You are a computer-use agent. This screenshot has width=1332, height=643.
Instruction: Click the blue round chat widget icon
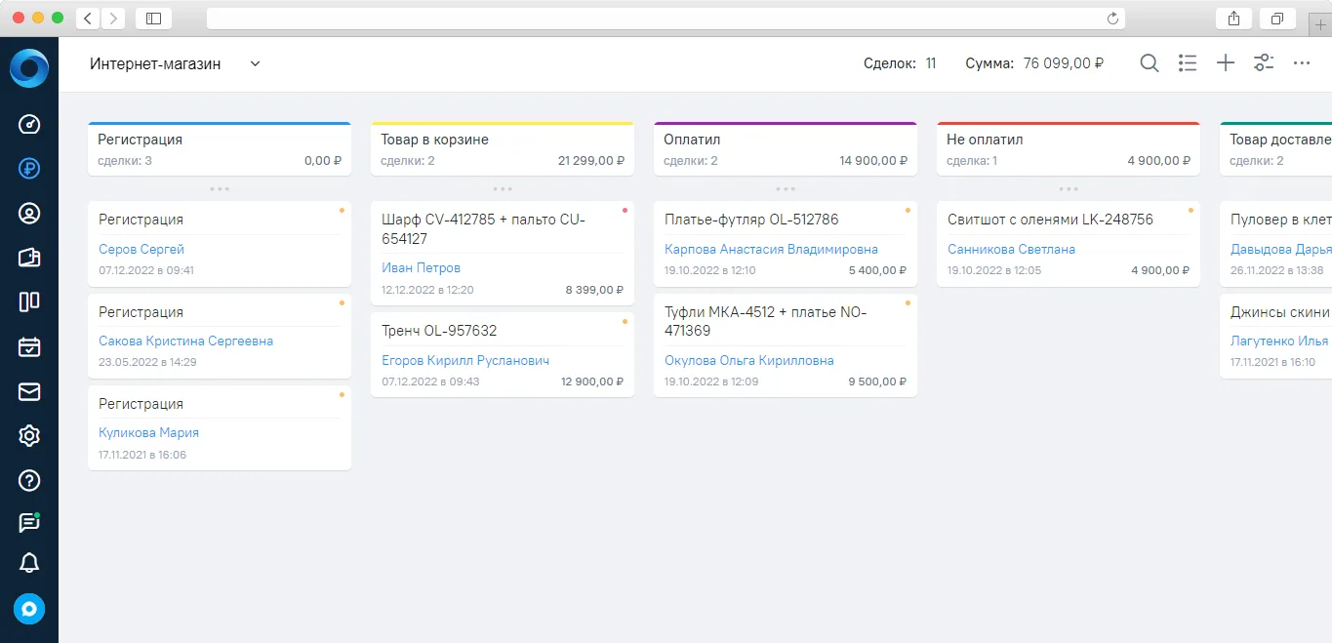29,609
